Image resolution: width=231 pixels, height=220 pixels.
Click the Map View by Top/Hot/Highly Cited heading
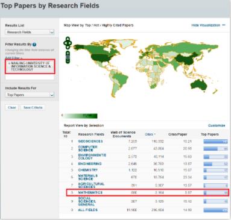(98, 25)
